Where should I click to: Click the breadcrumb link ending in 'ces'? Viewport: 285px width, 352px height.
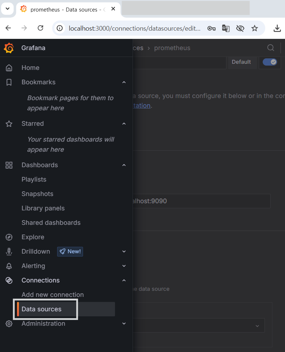[138, 48]
